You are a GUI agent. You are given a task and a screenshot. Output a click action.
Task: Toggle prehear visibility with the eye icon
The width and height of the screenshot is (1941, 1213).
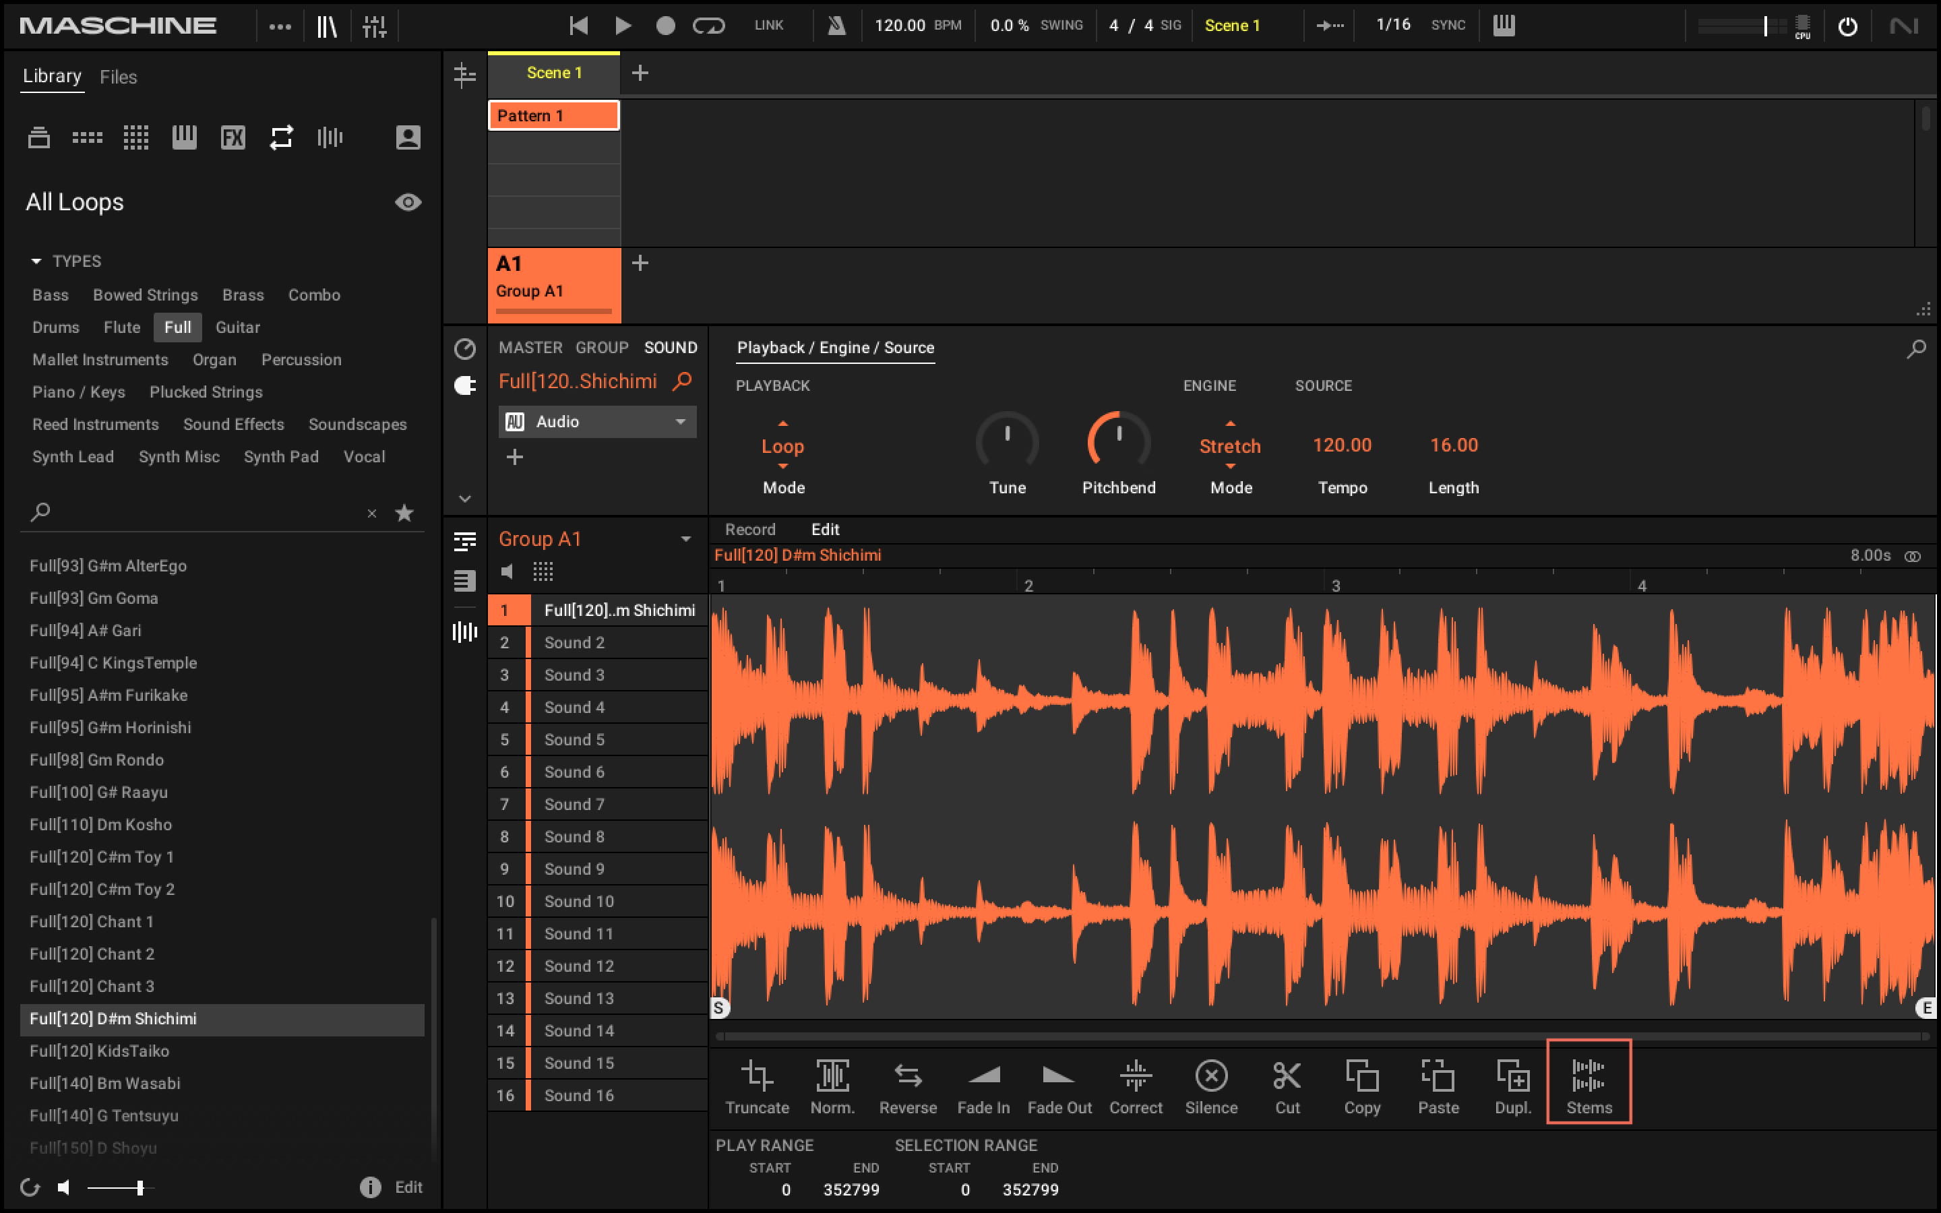[408, 202]
